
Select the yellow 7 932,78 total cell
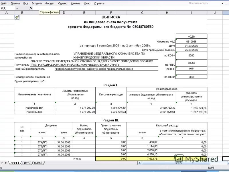point(142,159)
